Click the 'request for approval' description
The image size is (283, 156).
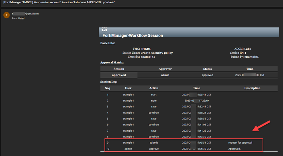pos(240,143)
